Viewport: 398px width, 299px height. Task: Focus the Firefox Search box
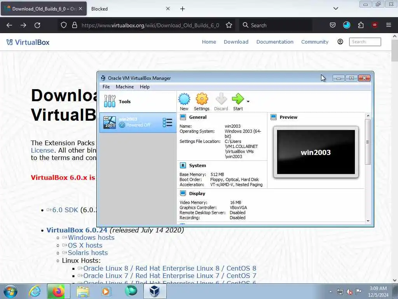pyautogui.click(x=276, y=25)
